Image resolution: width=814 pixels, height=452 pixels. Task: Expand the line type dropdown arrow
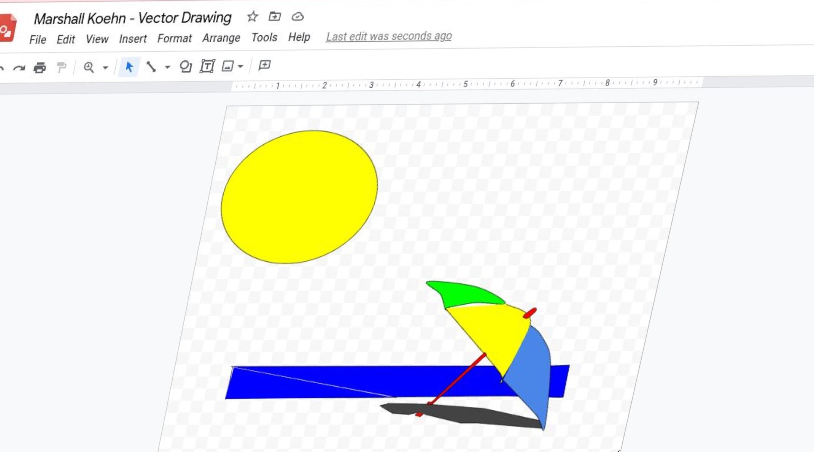coord(167,67)
